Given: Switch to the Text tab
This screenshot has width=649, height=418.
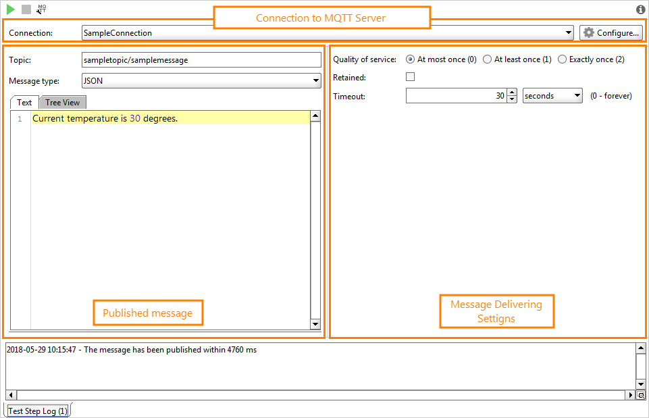Looking at the screenshot, I should (24, 102).
